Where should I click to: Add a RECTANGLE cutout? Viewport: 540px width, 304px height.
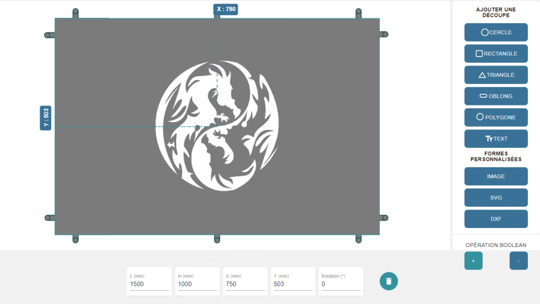(x=496, y=53)
